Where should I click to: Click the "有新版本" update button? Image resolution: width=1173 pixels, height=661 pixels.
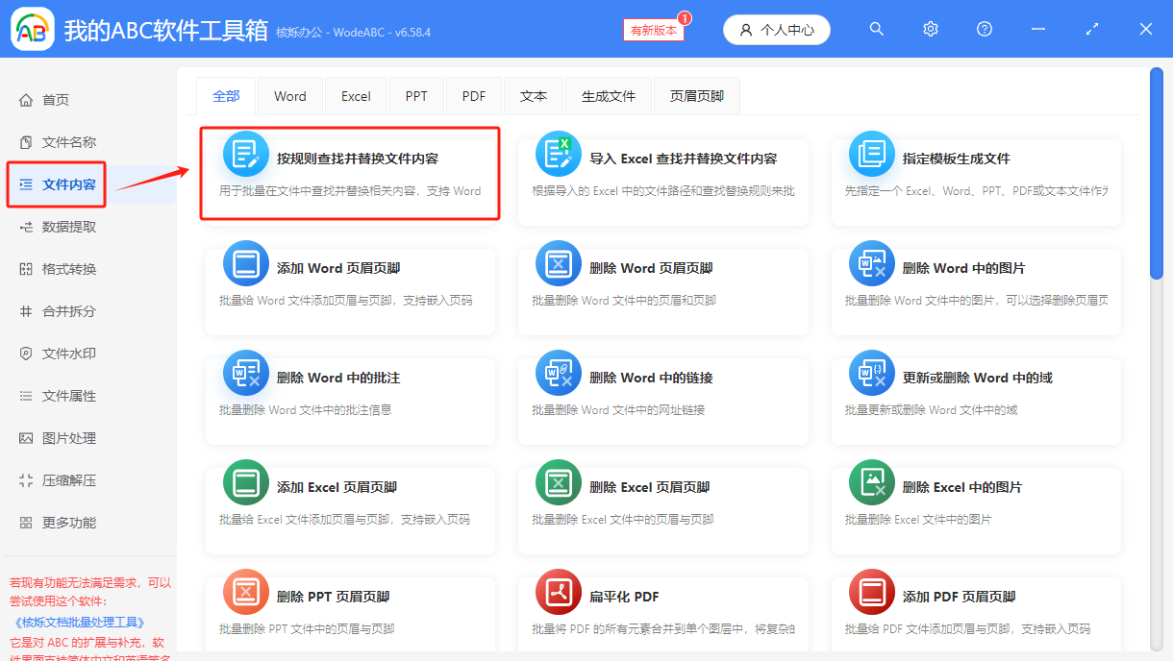653,31
